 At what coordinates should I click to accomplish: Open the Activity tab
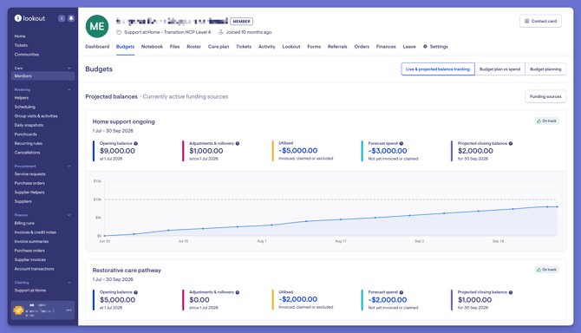click(267, 47)
